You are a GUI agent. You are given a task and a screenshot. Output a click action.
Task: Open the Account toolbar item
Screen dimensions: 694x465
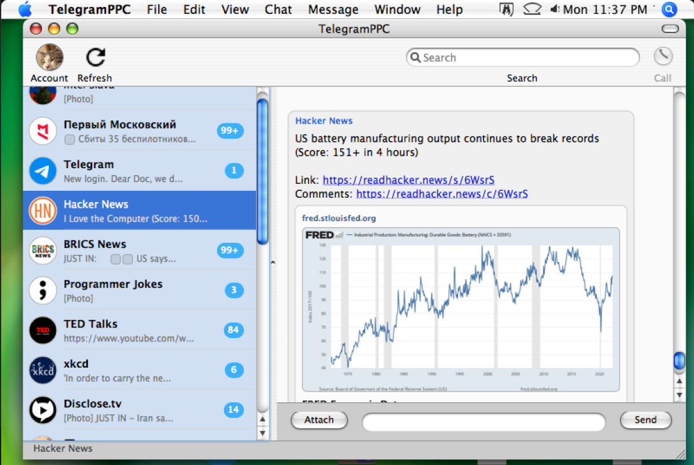pyautogui.click(x=49, y=63)
